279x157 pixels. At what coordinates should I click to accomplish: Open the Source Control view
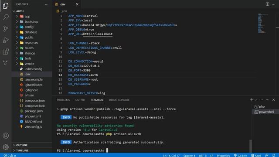coord(6,28)
